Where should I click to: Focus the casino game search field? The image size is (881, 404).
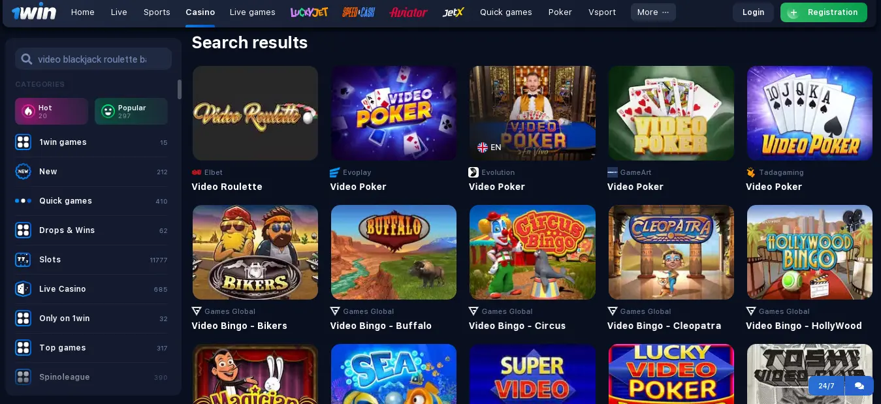pyautogui.click(x=93, y=59)
